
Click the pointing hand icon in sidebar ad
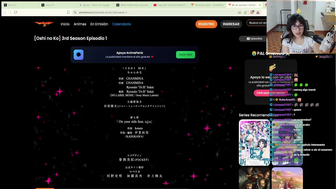[272, 68]
